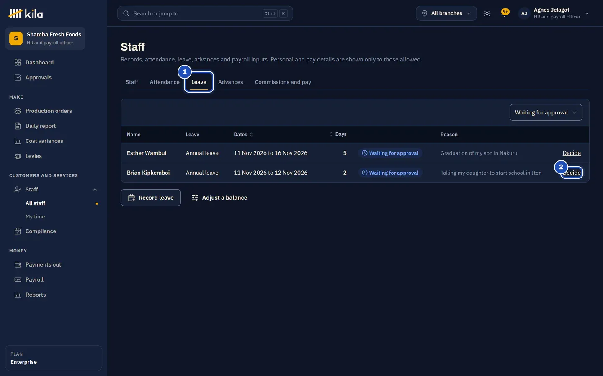Click the Shamba Fresh Foods company badge
Image resolution: width=603 pixels, height=376 pixels.
(x=45, y=38)
